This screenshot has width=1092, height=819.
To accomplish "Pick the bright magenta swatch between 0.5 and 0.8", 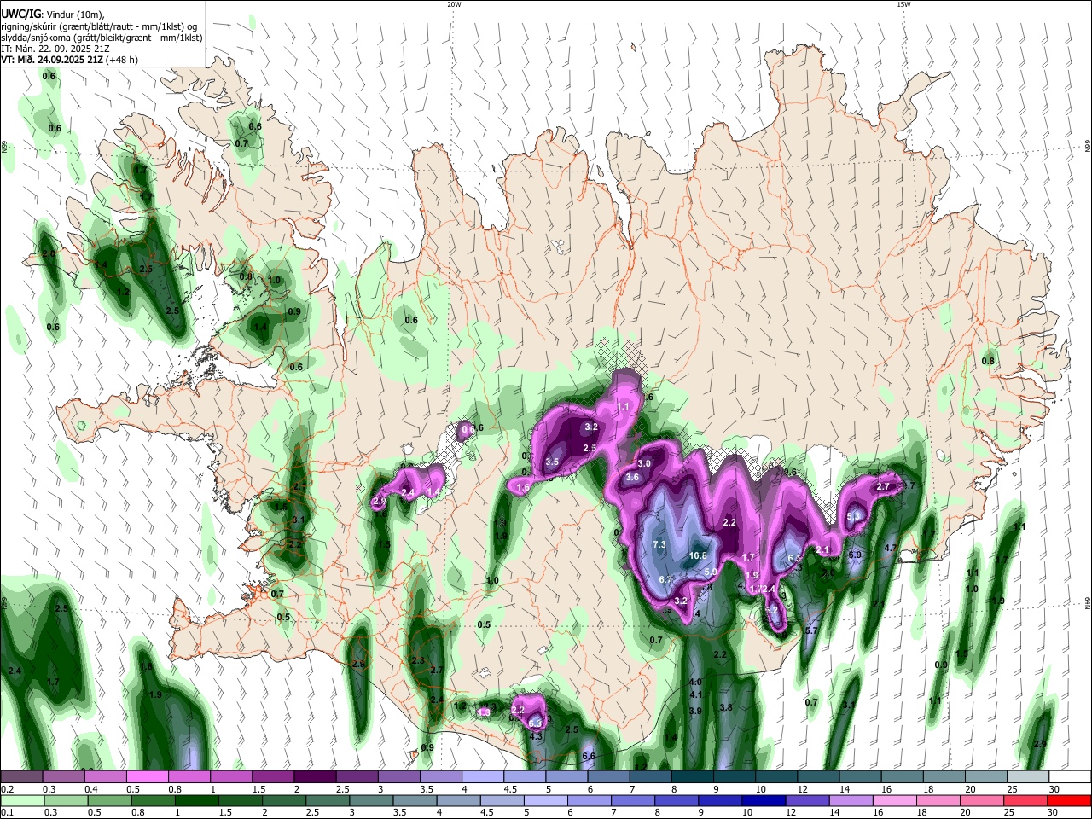I will [147, 776].
